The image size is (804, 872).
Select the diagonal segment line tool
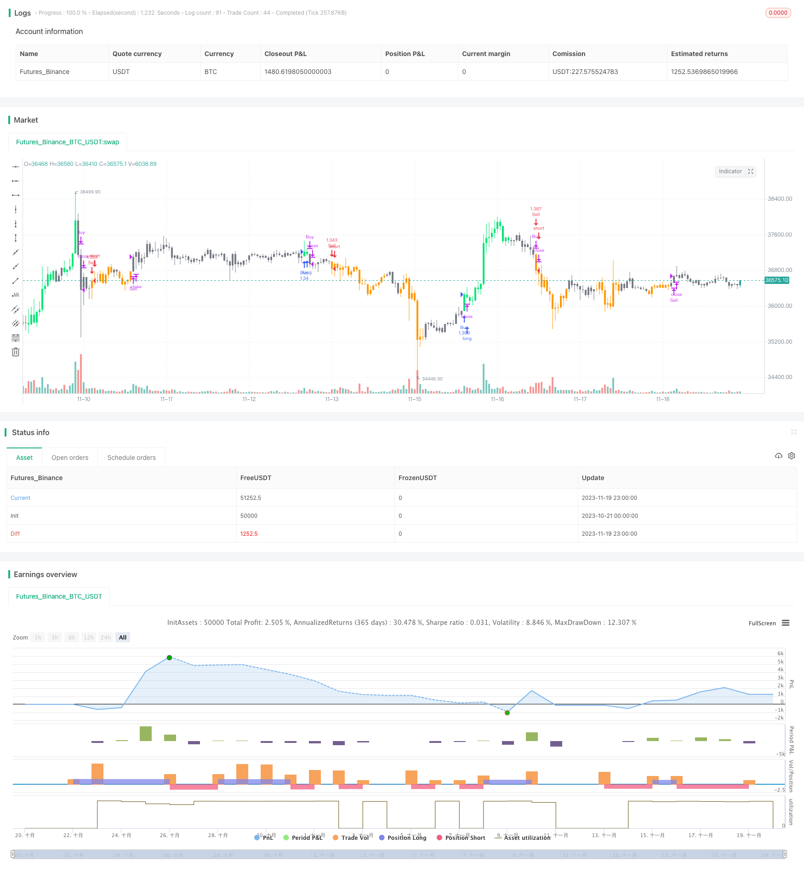[x=16, y=281]
